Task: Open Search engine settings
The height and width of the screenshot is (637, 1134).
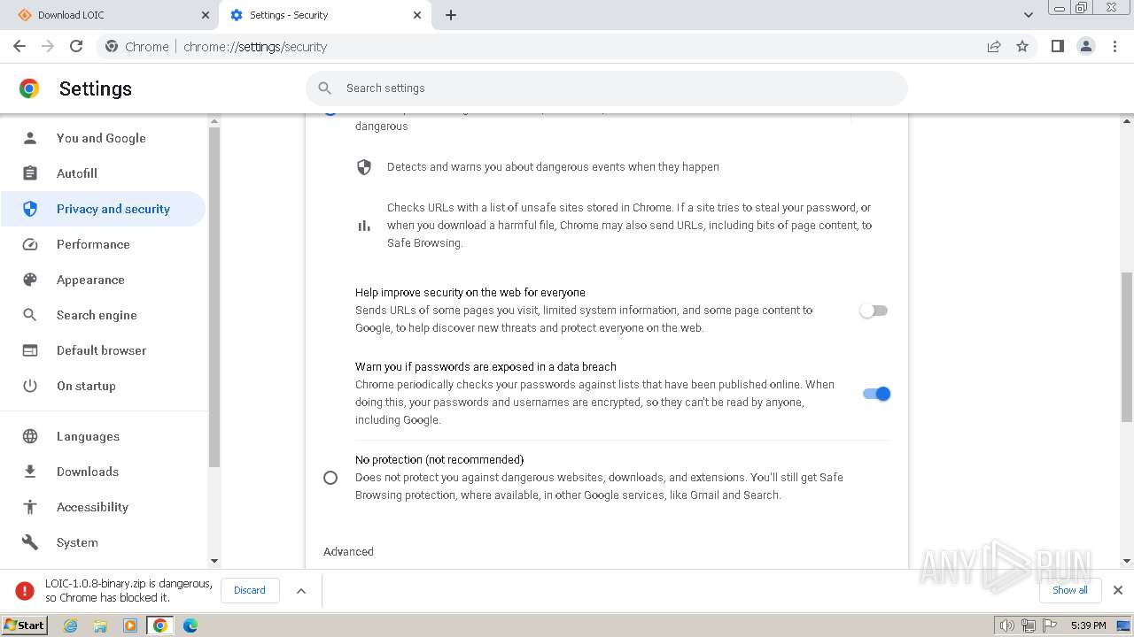Action: click(103, 315)
